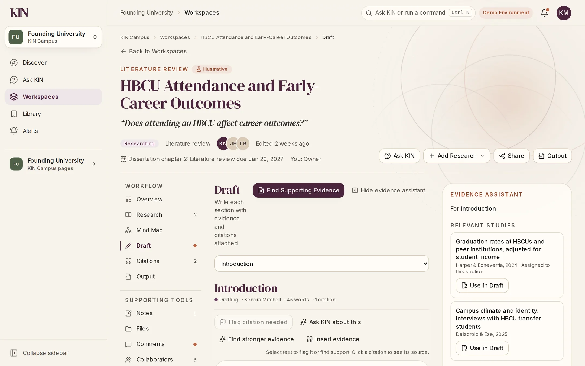
Task: Open HBCU Attendance breadcrumb link
Action: 256,37
